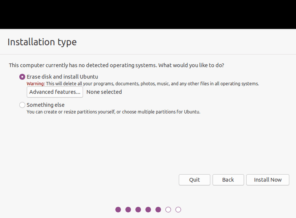Click the second filled progress dot
Screen dimensions: 296x218
point(128,209)
